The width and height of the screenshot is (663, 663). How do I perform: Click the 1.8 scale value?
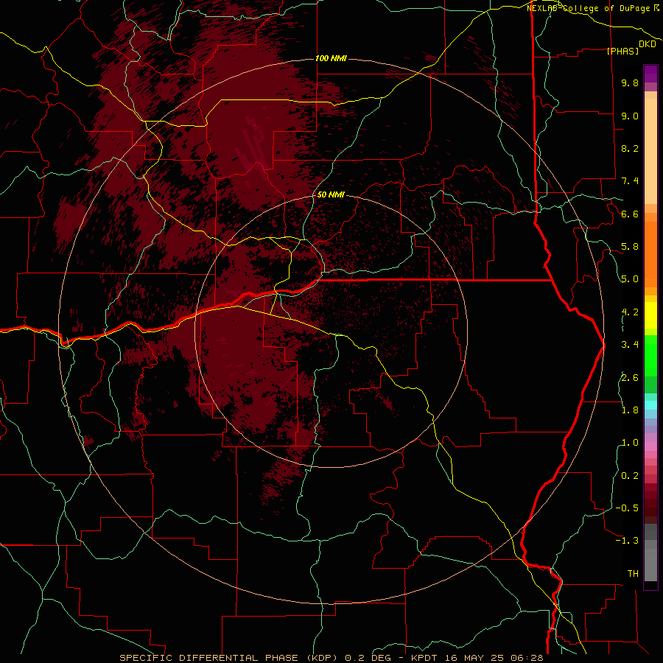point(630,410)
